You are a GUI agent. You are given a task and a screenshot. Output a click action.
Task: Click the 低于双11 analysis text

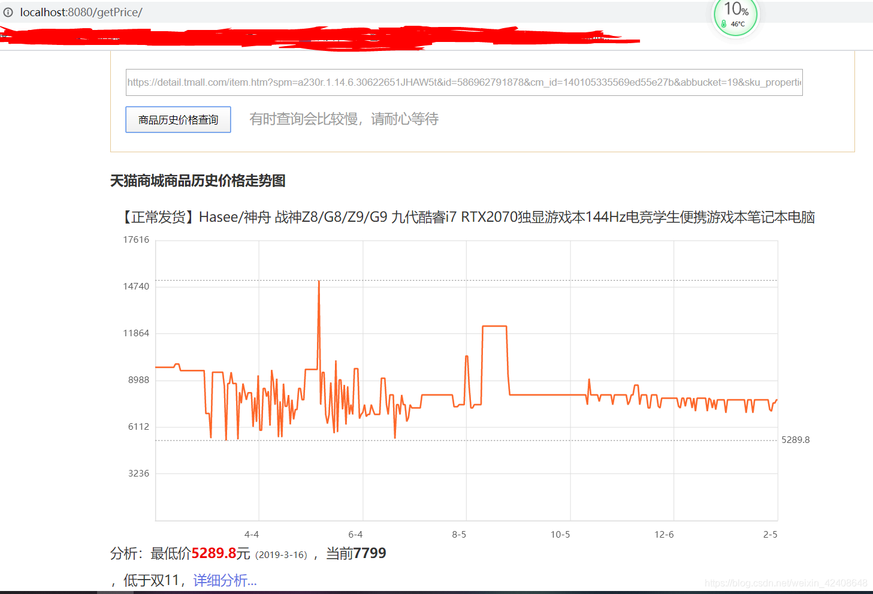point(151,580)
